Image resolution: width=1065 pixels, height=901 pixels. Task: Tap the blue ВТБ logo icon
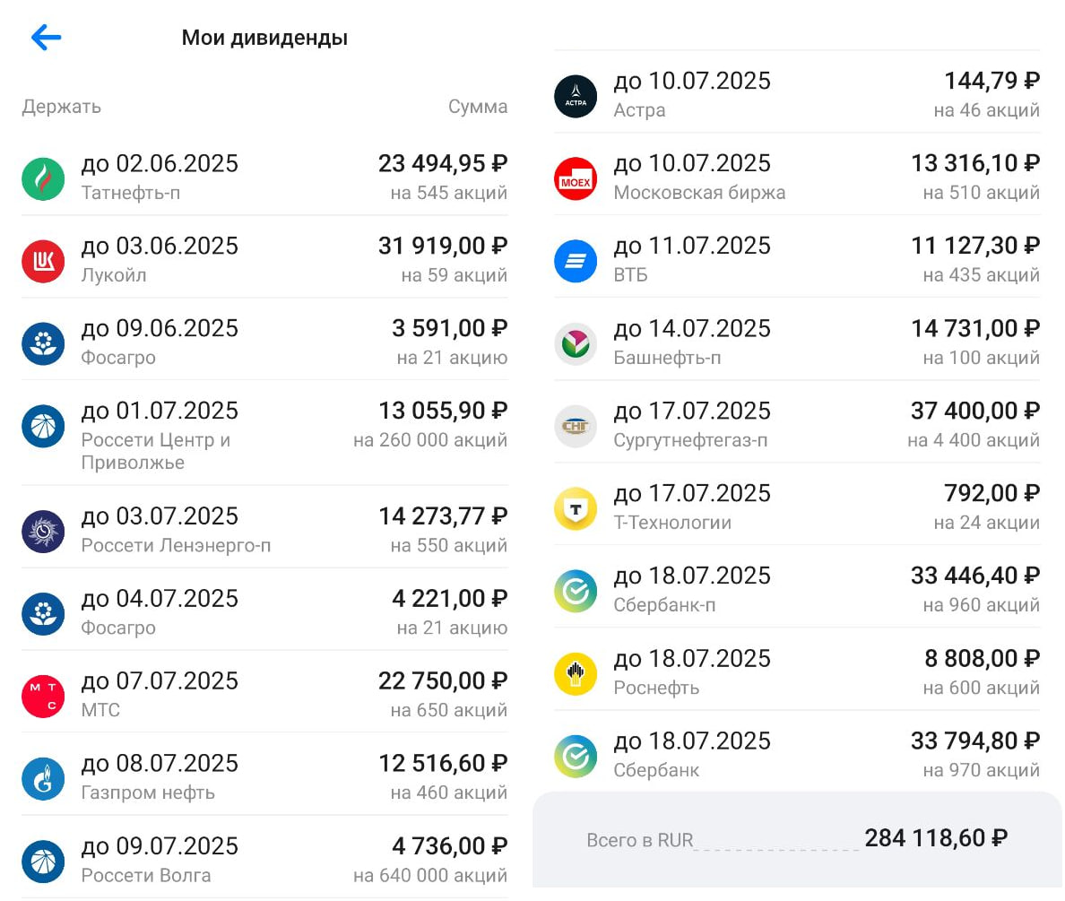point(576,261)
